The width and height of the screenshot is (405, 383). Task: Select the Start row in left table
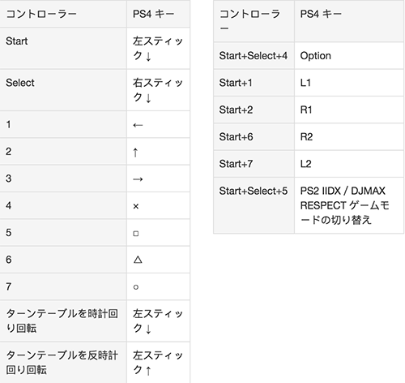(95, 49)
